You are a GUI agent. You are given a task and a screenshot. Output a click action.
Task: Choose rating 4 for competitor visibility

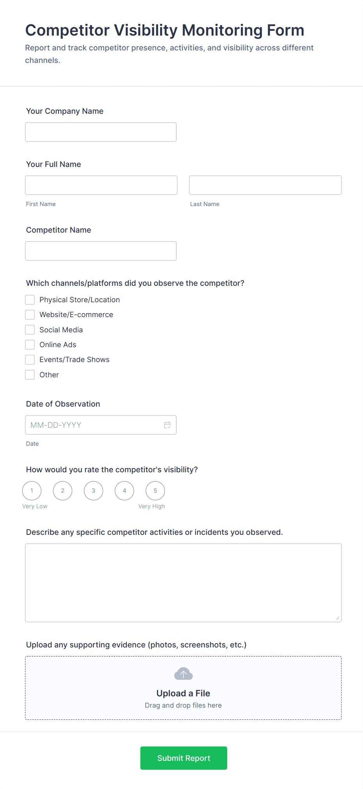coord(124,490)
